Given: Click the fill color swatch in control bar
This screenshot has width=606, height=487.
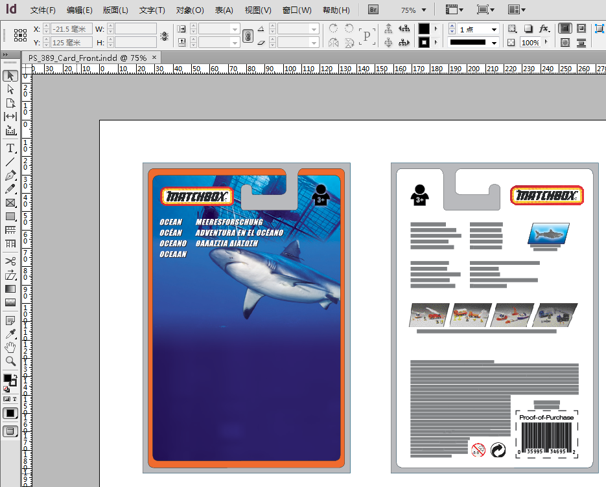Looking at the screenshot, I should coord(423,29).
